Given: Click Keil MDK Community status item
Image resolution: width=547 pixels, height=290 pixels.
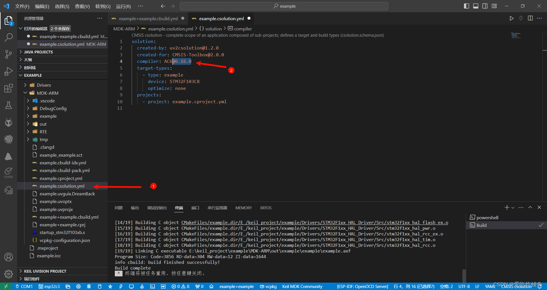Looking at the screenshot, I should coord(302,286).
